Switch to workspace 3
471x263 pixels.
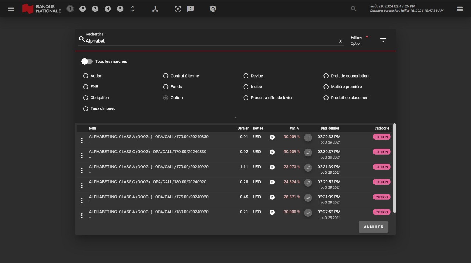click(95, 9)
